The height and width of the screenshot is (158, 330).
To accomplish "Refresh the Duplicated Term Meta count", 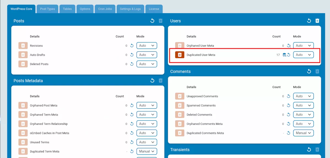I will [x=132, y=151].
